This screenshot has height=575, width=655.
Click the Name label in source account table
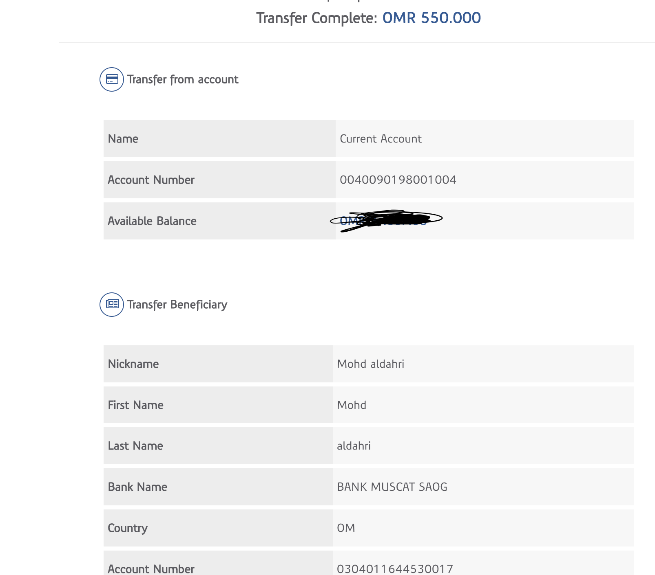click(x=123, y=139)
